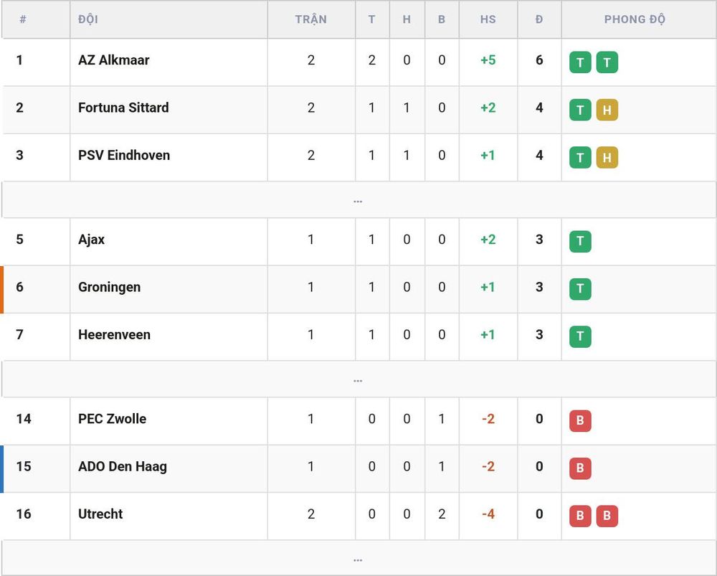Expand hidden rows between Heerenveen and PEC Zwolle
This screenshot has width=717, height=576.
pos(358,379)
